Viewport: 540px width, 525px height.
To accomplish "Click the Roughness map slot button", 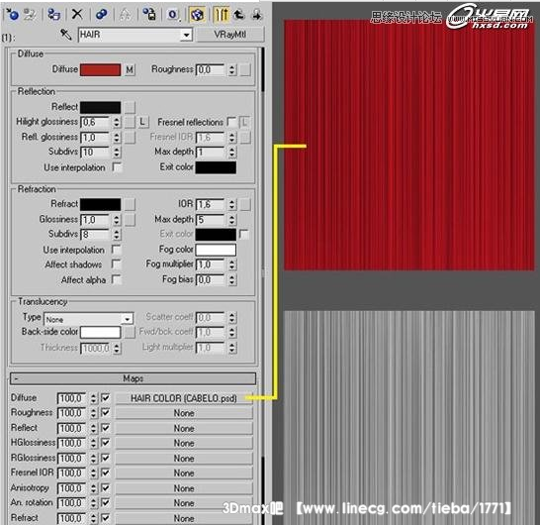I will pyautogui.click(x=245, y=69).
